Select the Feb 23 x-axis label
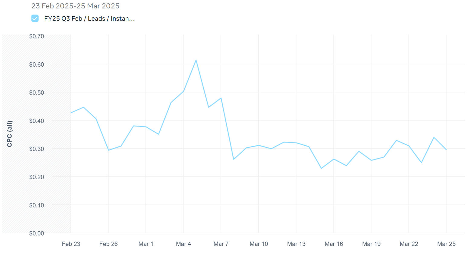Viewport: 469px width, 261px height. point(71,244)
